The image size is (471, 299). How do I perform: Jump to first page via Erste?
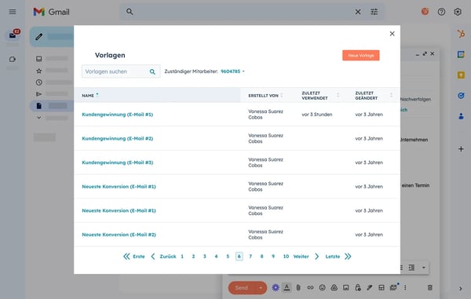[134, 257]
